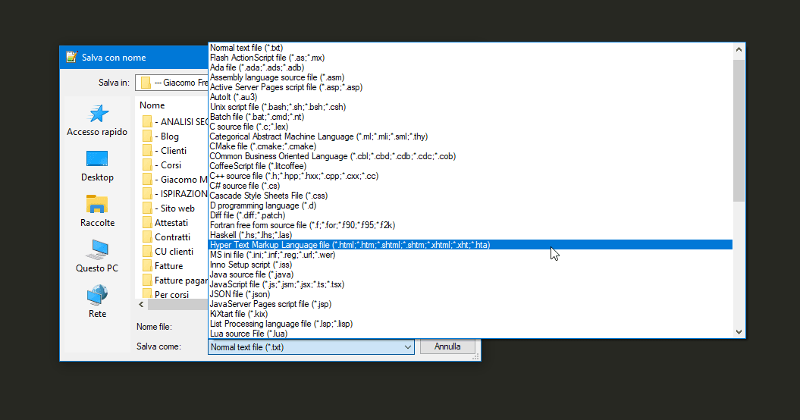Click the Notepad++ icon in title bar
The image size is (800, 420).
point(71,57)
